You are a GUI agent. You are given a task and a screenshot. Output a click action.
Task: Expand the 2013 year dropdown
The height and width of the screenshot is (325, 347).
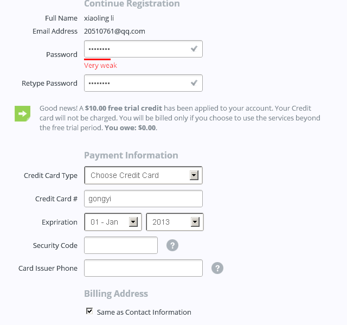click(x=175, y=222)
